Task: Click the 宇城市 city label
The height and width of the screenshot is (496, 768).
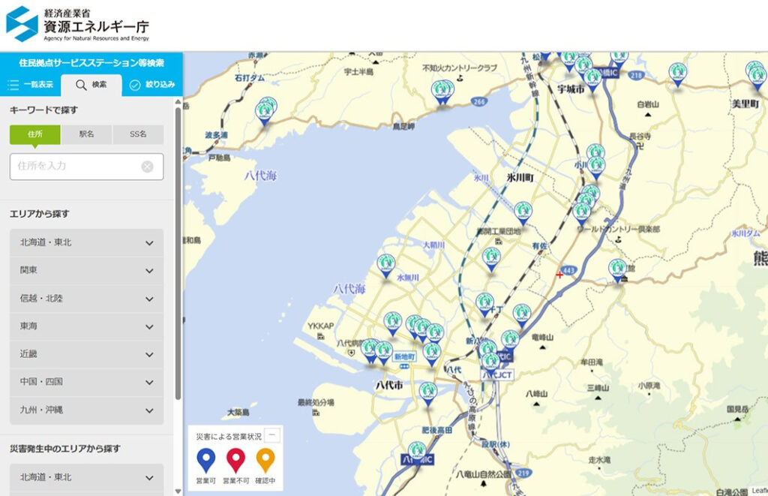Action: [571, 89]
